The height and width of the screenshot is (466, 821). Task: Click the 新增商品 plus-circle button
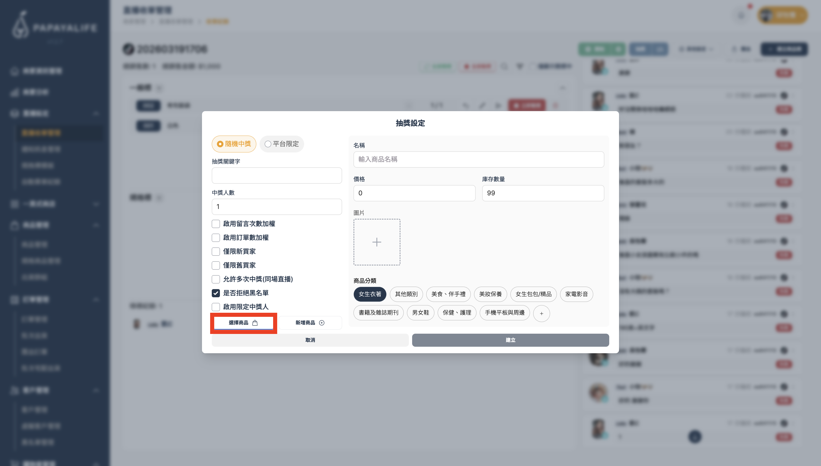pyautogui.click(x=310, y=323)
